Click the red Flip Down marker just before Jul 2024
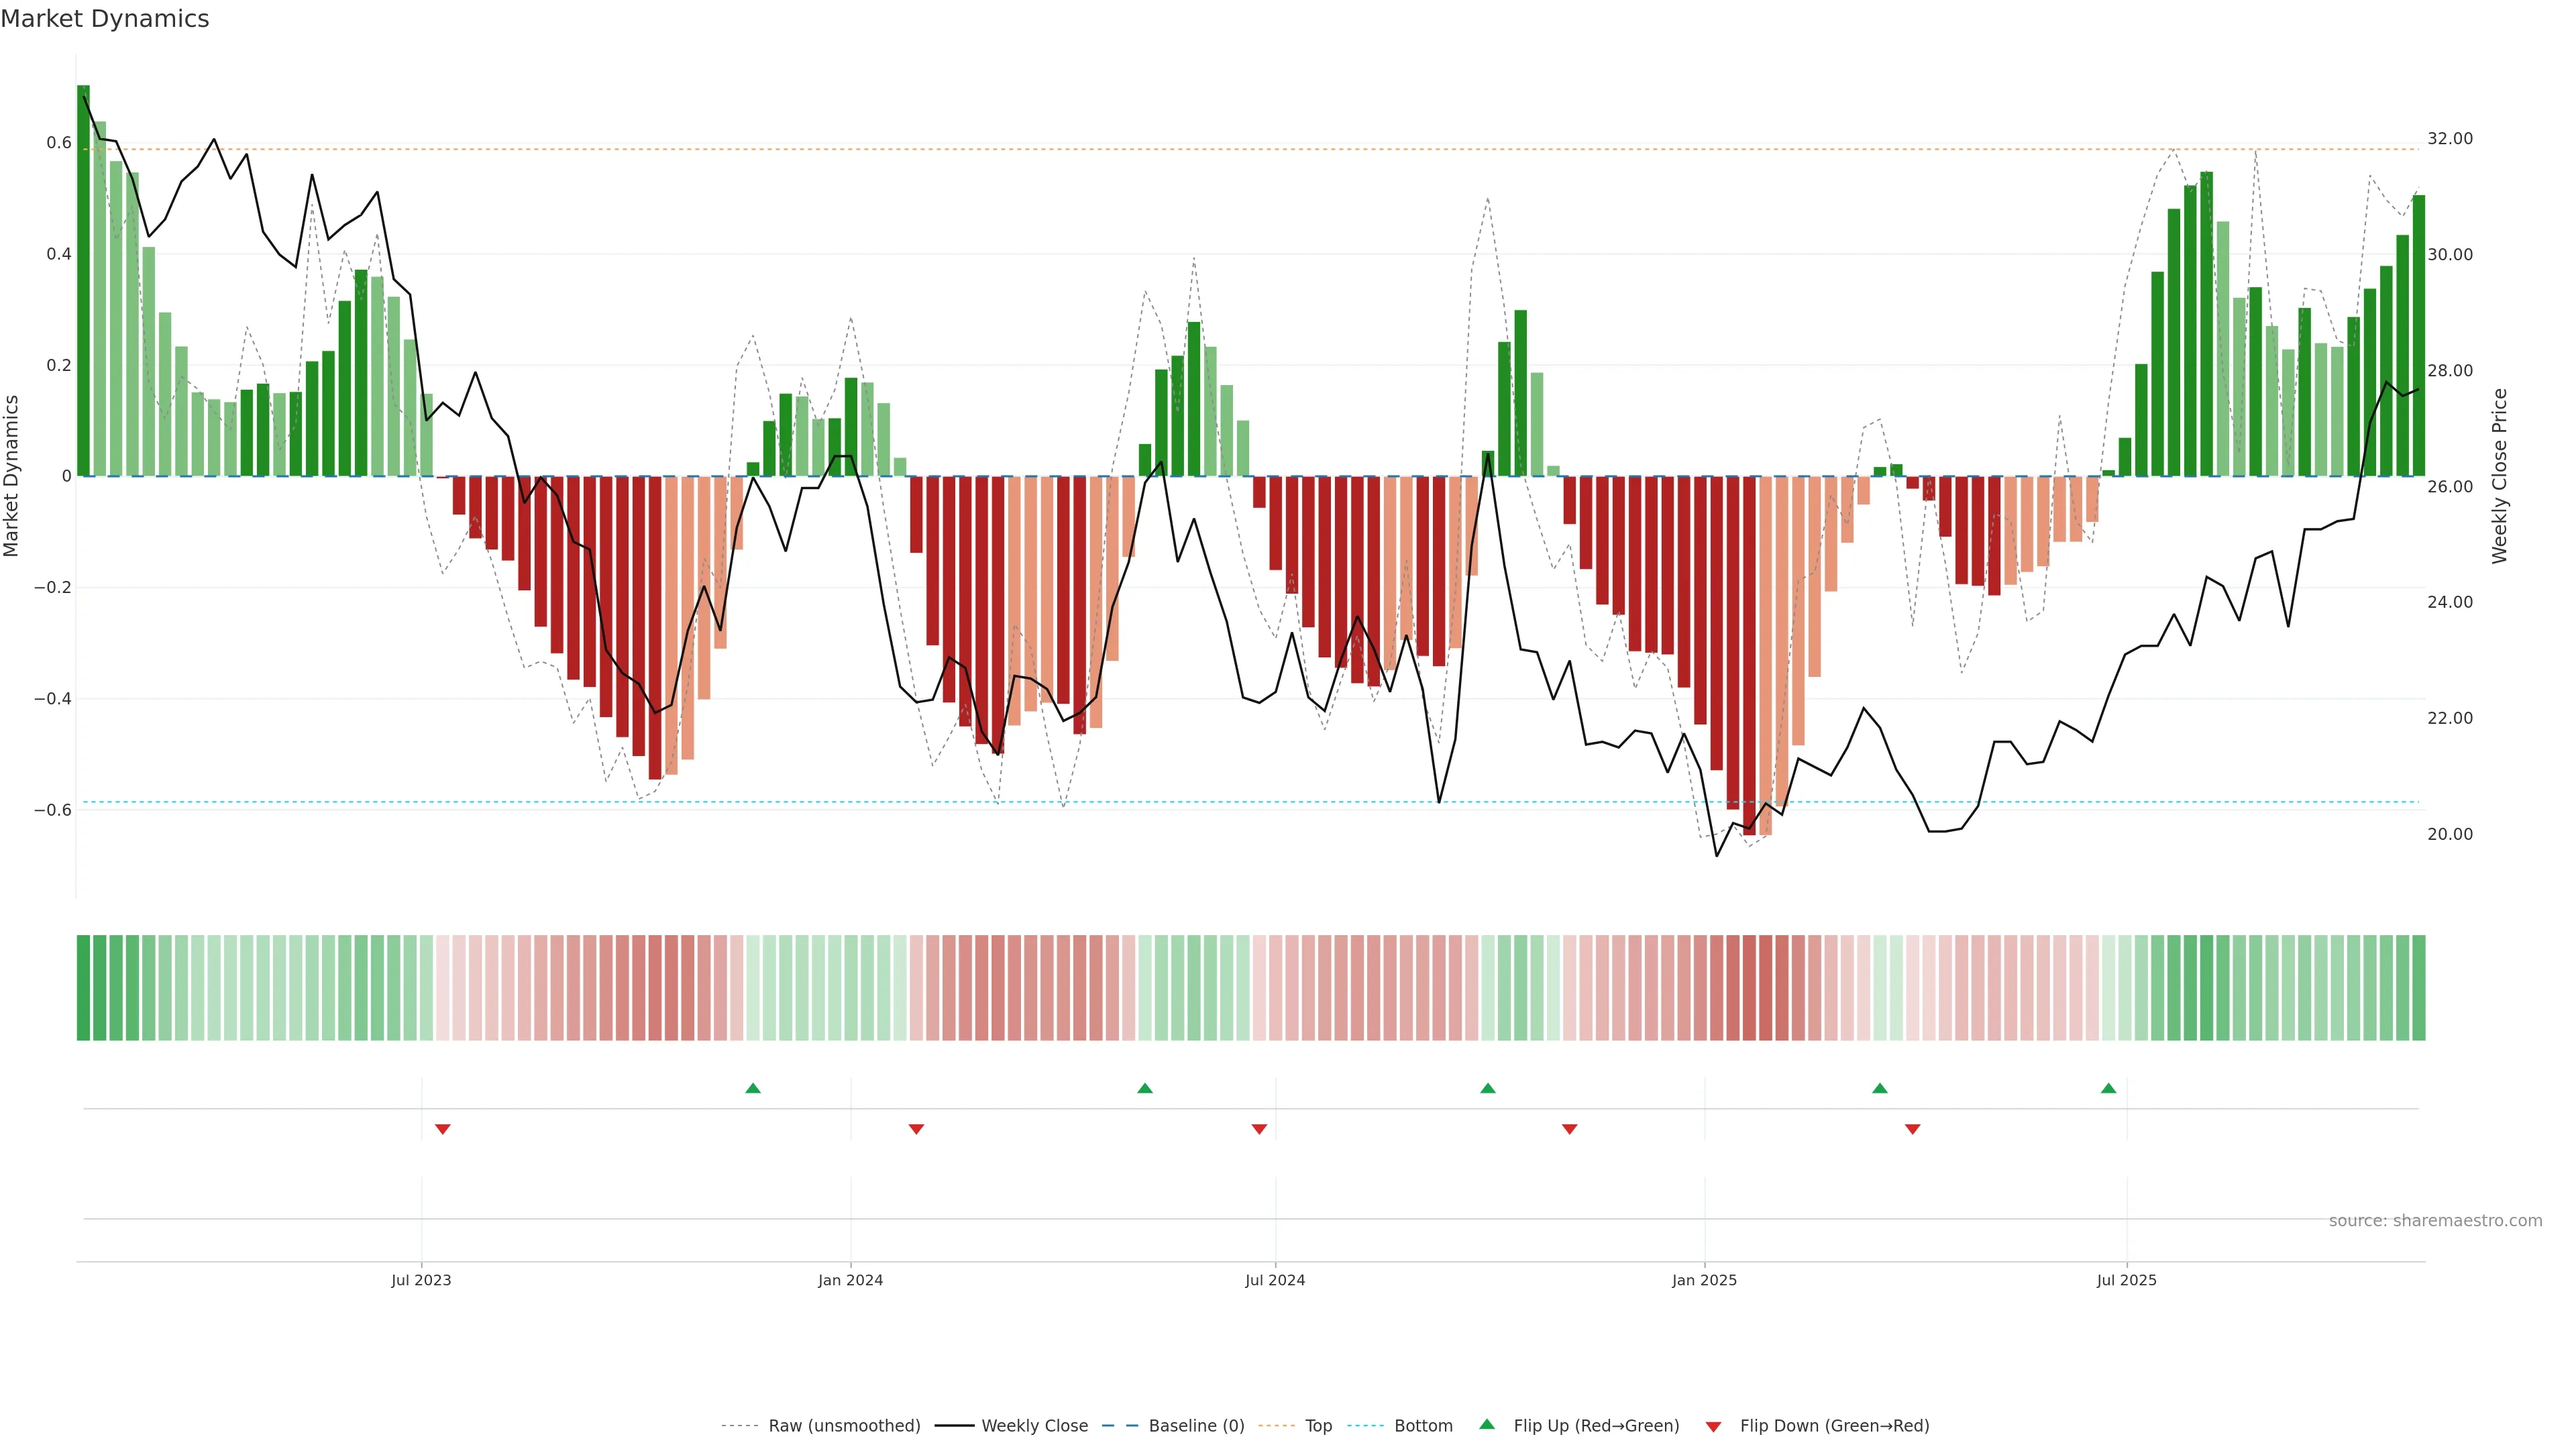The image size is (2576, 1449). click(1259, 1129)
